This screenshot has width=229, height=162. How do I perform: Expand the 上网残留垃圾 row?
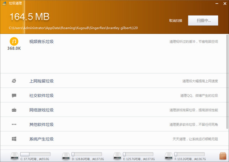[42, 81]
